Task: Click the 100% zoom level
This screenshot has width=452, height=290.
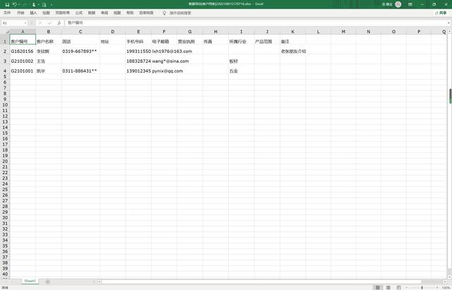Action: 446,287
